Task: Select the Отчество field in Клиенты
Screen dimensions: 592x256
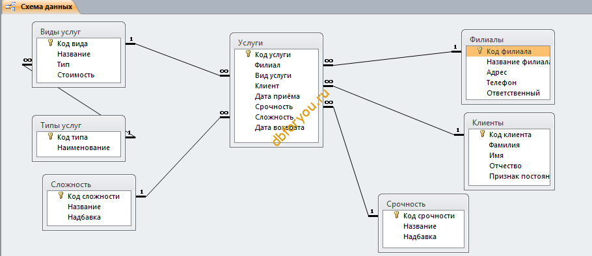Action: tap(509, 166)
